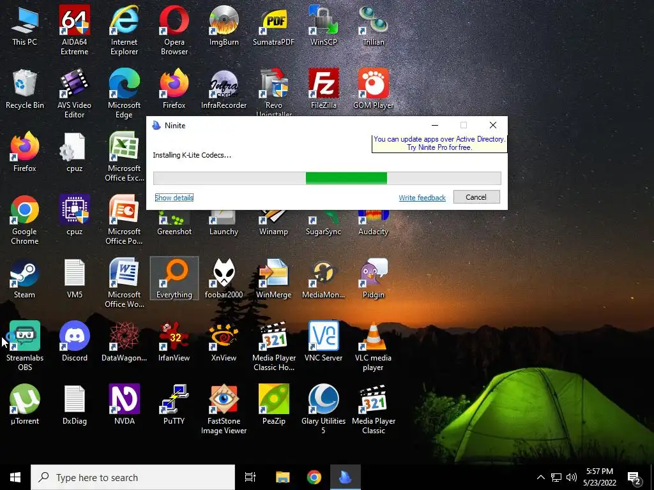The height and width of the screenshot is (490, 654).
Task: Show hidden system tray icons
Action: pyautogui.click(x=540, y=477)
